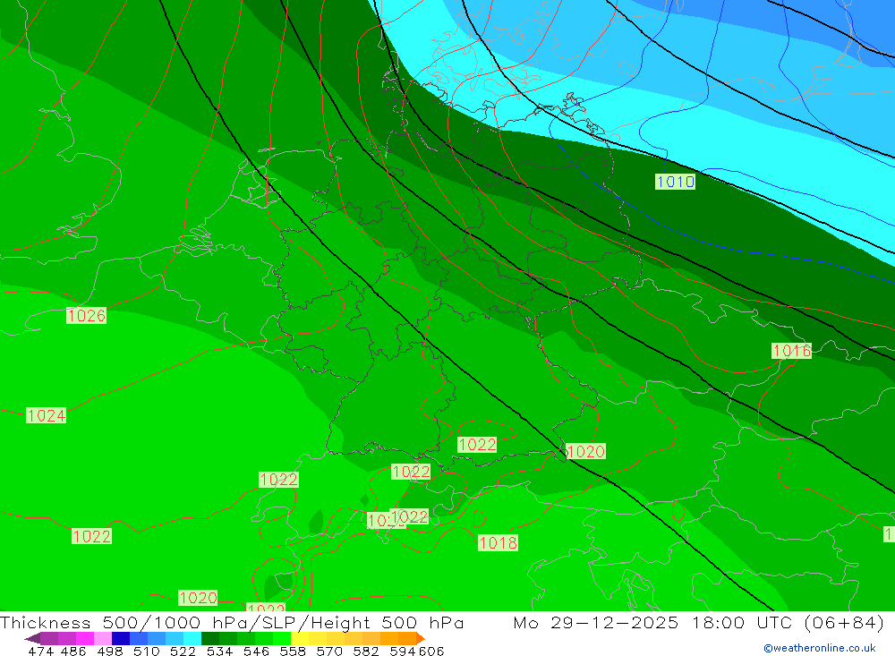Click the 1026 isobar label
Viewport: 895px width, 656px height.
pos(86,316)
